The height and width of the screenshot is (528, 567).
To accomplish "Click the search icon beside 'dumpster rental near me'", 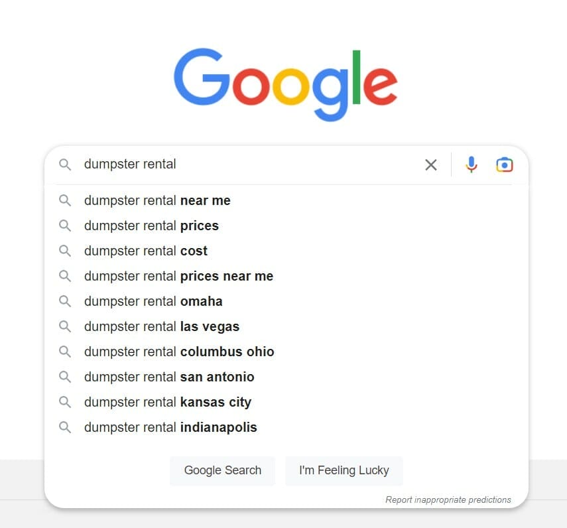I will (x=64, y=200).
